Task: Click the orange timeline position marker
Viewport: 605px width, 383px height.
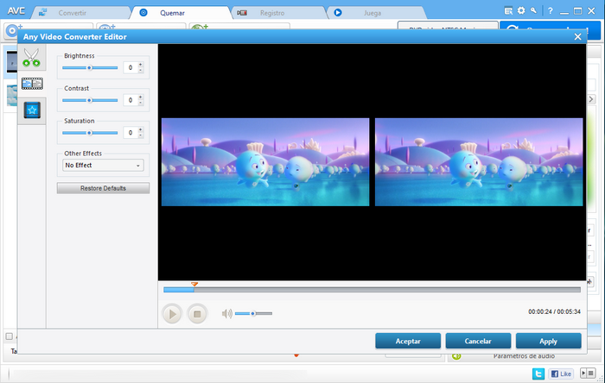Action: tap(194, 284)
